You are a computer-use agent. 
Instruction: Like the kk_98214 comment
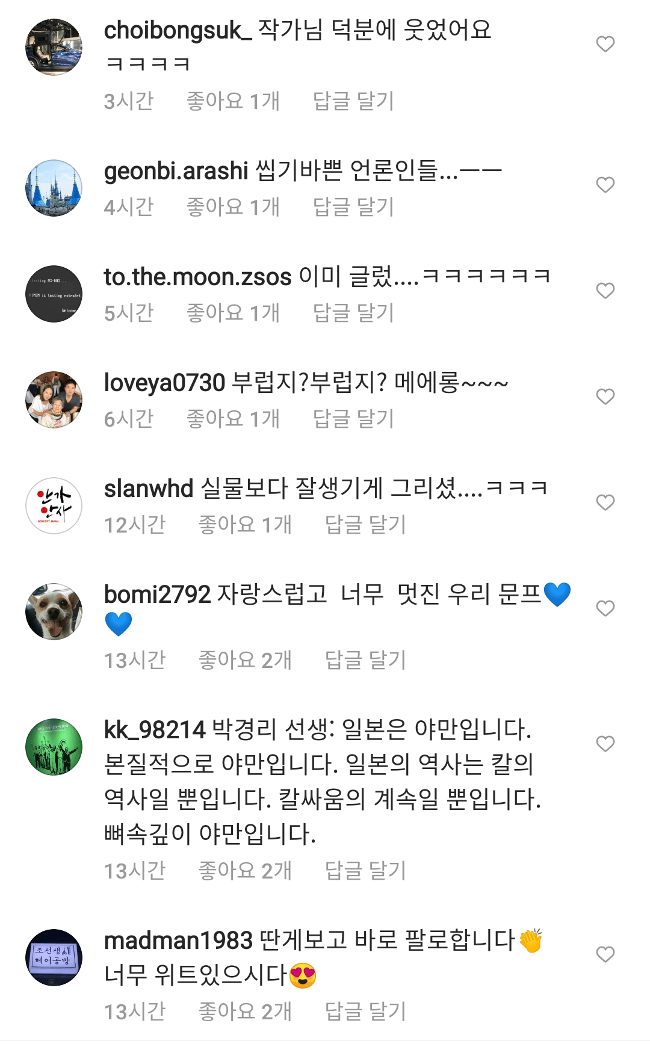[x=605, y=744]
